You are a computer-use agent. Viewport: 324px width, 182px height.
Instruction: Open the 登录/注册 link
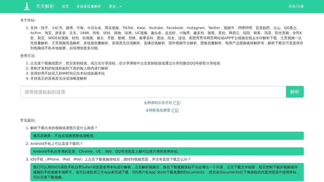[296, 7]
